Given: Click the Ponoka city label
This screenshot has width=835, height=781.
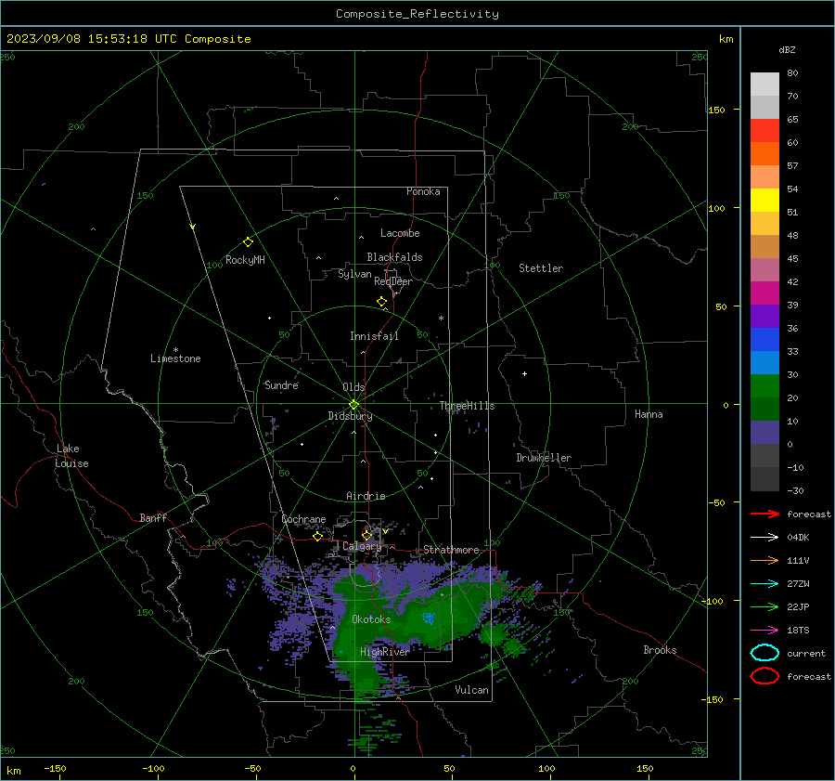Looking at the screenshot, I should click(423, 191).
